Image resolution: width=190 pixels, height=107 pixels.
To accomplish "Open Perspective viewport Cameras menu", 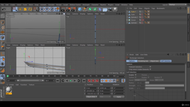I will point(18,14).
